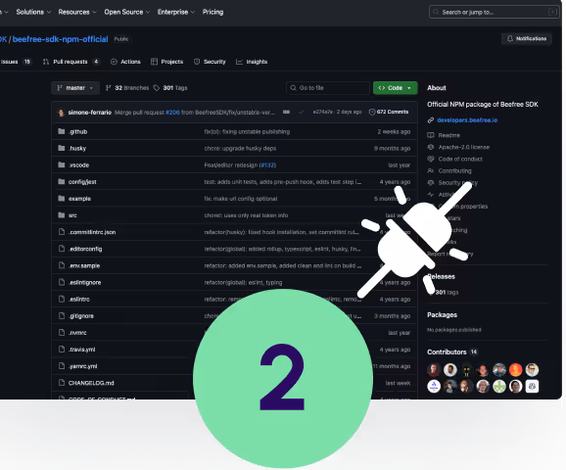This screenshot has width=566, height=470.
Task: Open the Contributing link
Action: tap(454, 171)
